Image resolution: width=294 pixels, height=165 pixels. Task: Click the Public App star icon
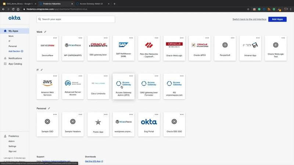click(98, 122)
